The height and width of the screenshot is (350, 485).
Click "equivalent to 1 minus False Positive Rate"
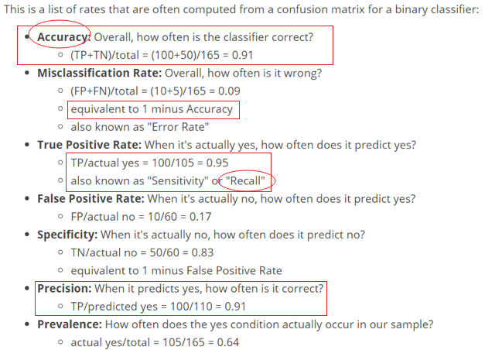pos(176,271)
